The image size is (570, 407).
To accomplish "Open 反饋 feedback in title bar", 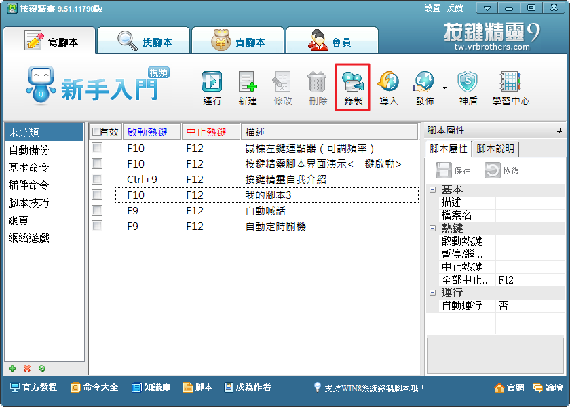I will (455, 8).
